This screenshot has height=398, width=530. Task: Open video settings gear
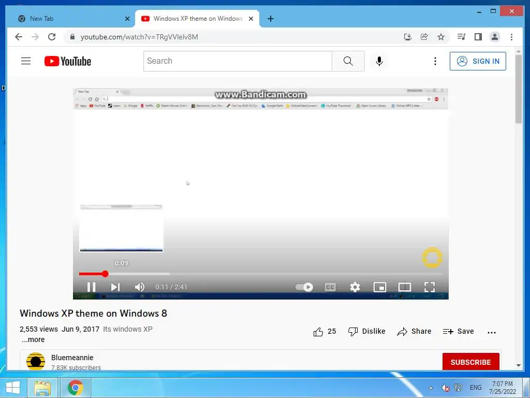click(355, 287)
